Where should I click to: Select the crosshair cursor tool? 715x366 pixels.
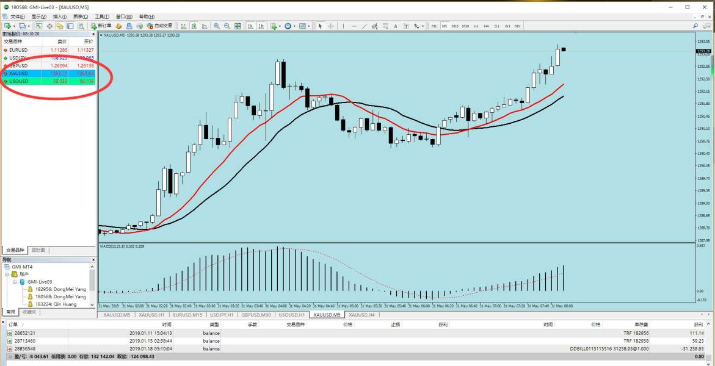(x=331, y=26)
